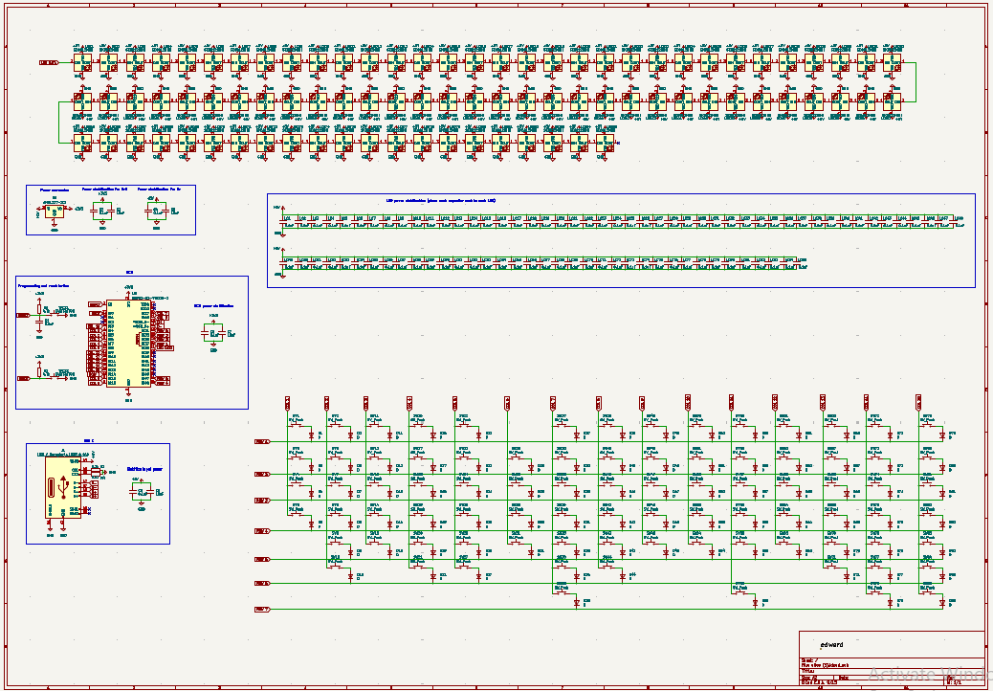Select the green wire joining middle and third LED rows on left
Screen dimensions: 993x691
pyautogui.click(x=59, y=121)
